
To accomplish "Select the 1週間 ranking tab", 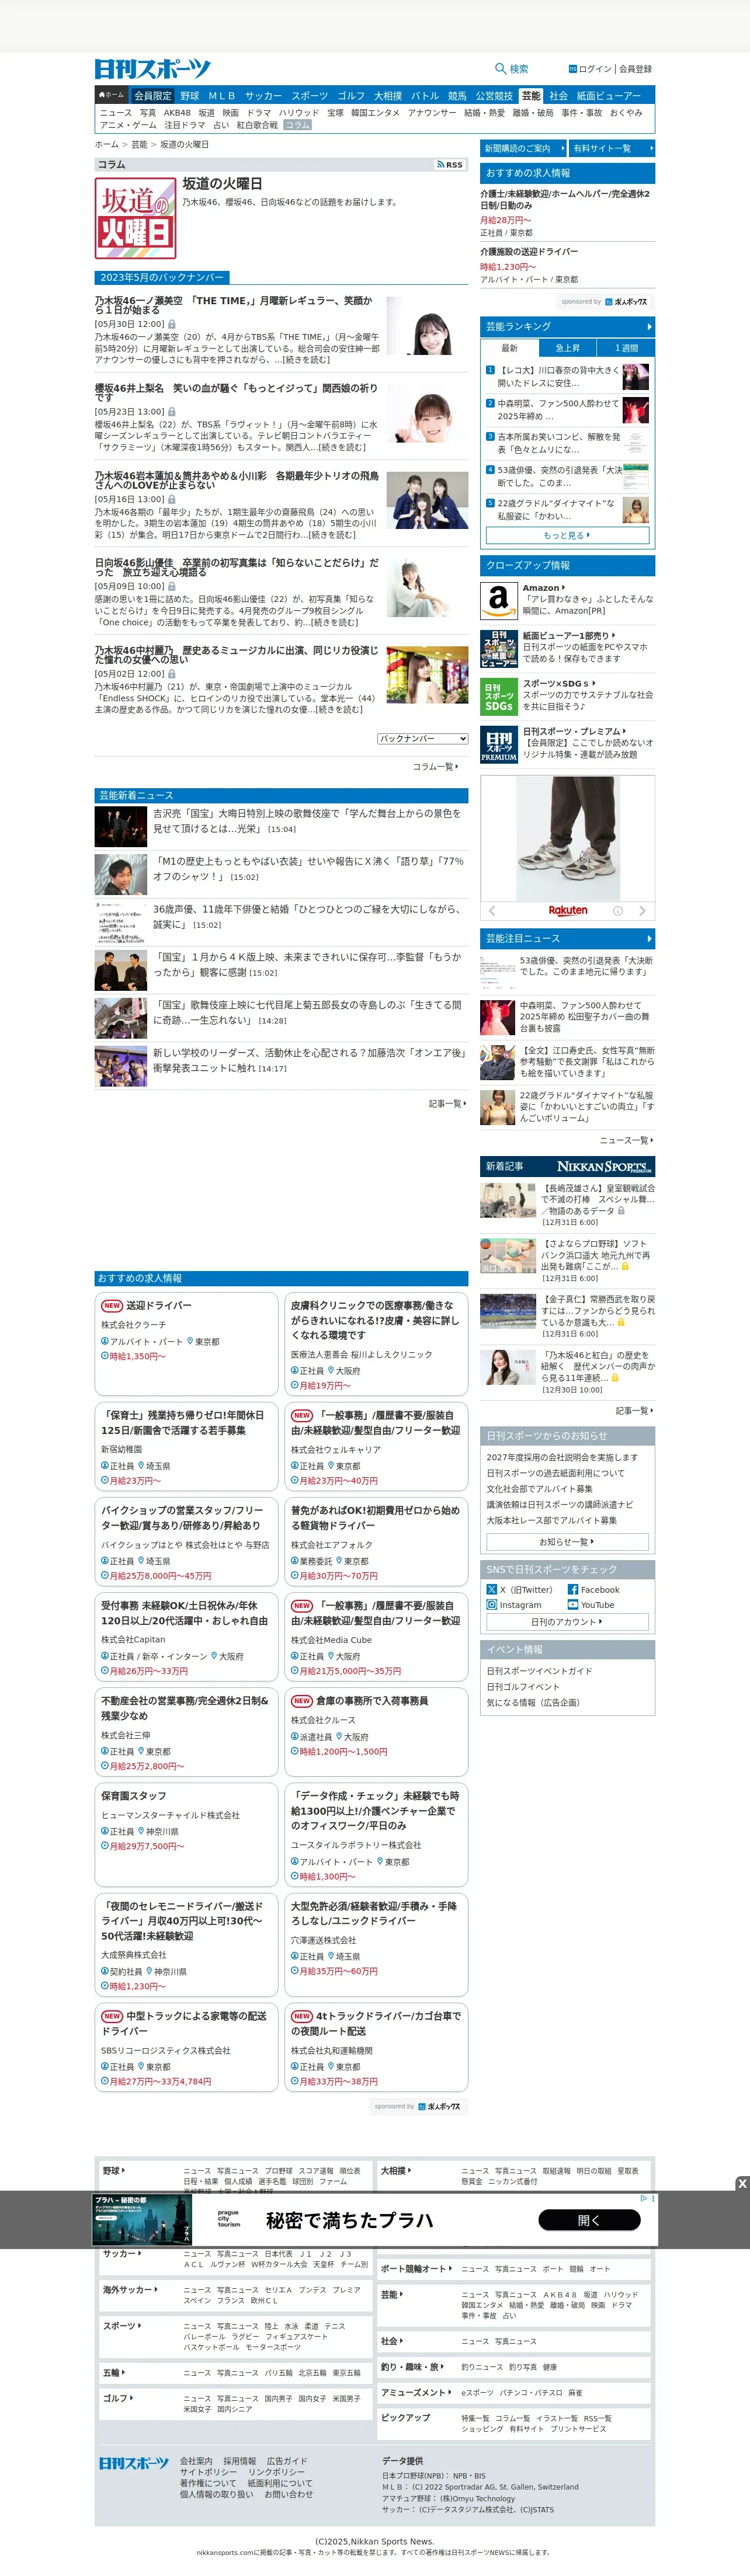I will [625, 348].
